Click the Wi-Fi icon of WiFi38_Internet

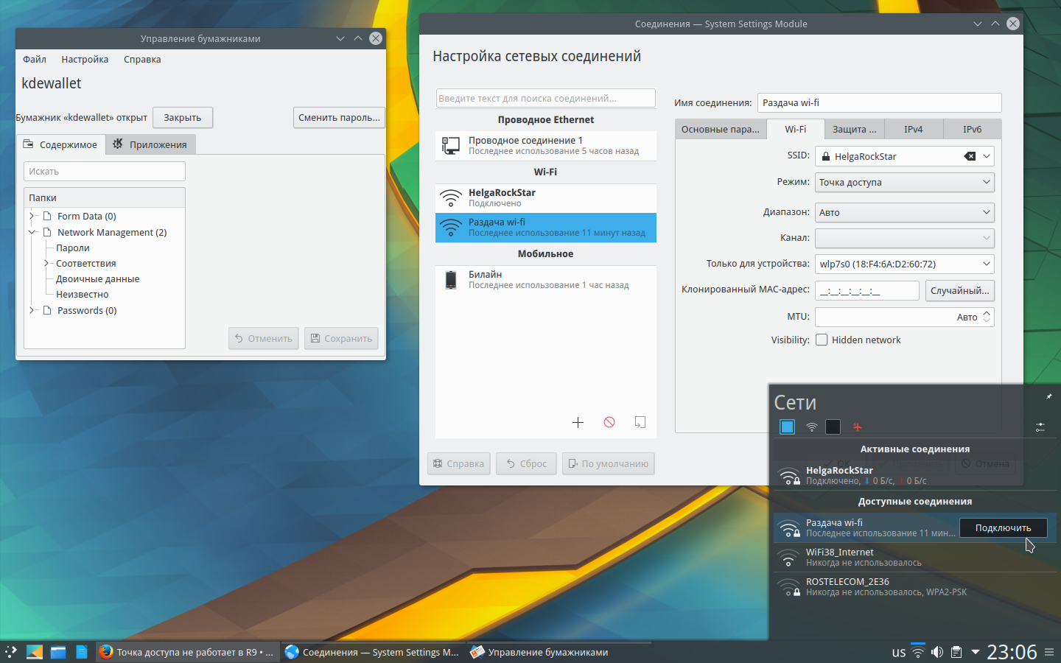pyautogui.click(x=789, y=558)
